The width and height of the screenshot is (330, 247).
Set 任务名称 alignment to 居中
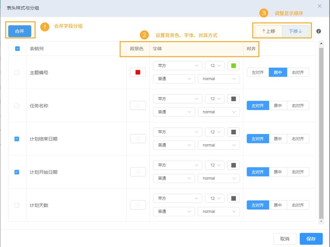point(278,106)
